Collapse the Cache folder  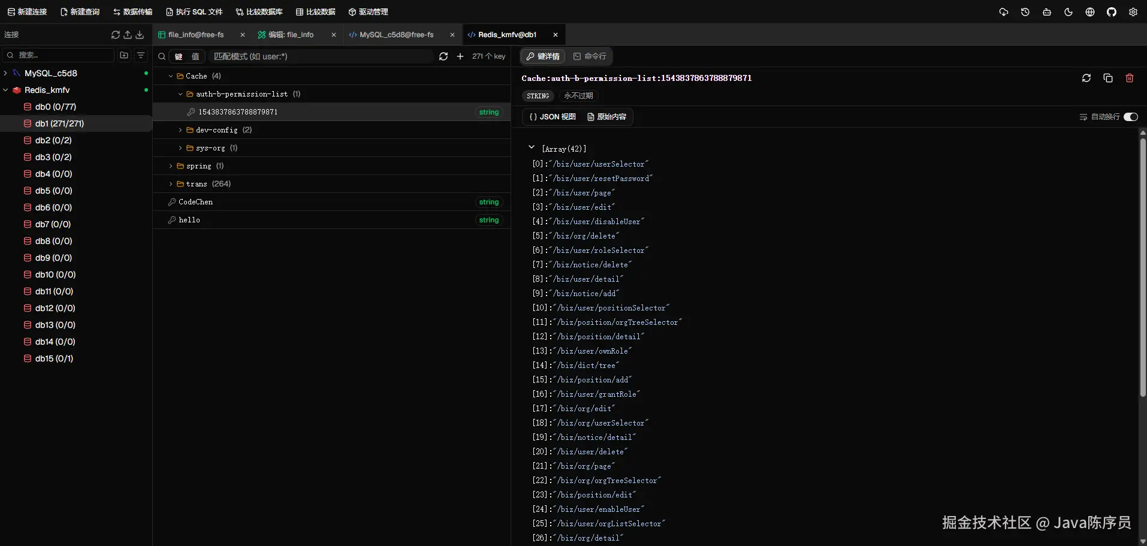click(171, 76)
